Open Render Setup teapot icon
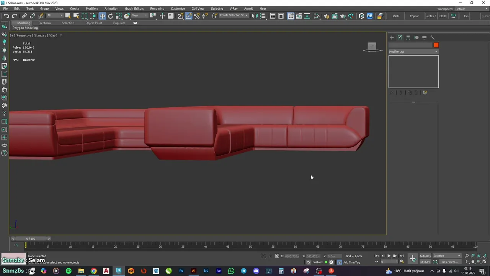Image resolution: width=490 pixels, height=276 pixels. pos(327,16)
